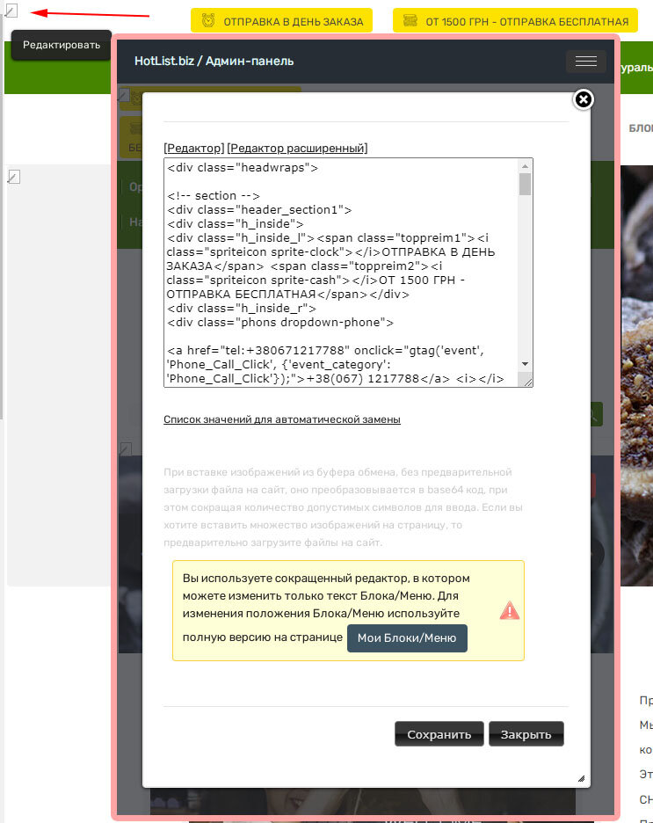
Task: Click the cash icon in the free shipping badge
Action: (x=410, y=21)
